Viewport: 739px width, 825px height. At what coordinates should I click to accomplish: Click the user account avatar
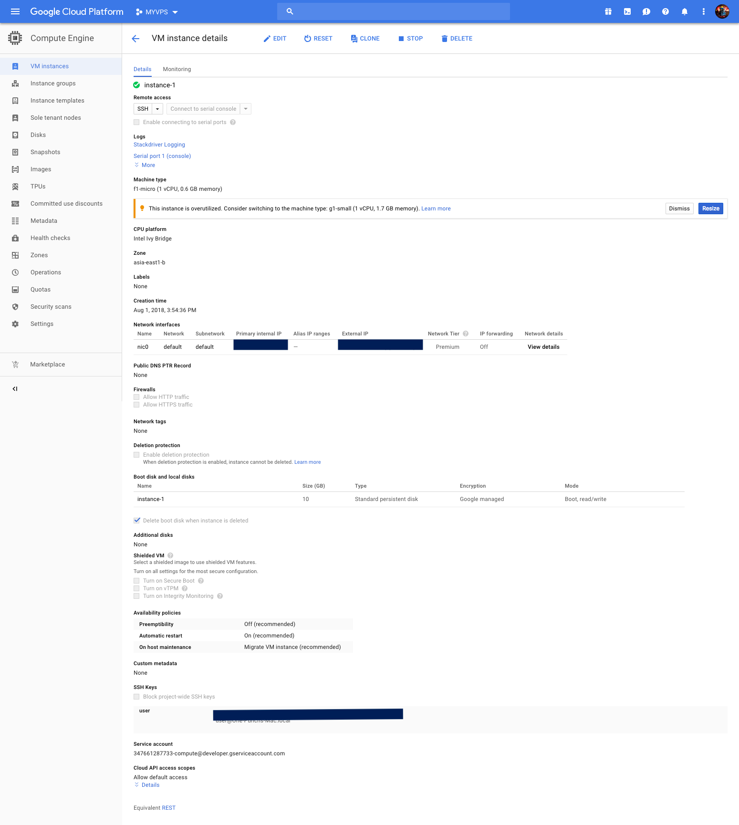point(722,11)
